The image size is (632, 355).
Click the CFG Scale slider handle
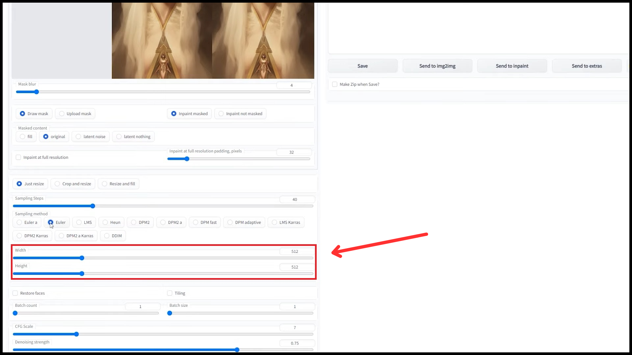click(76, 334)
